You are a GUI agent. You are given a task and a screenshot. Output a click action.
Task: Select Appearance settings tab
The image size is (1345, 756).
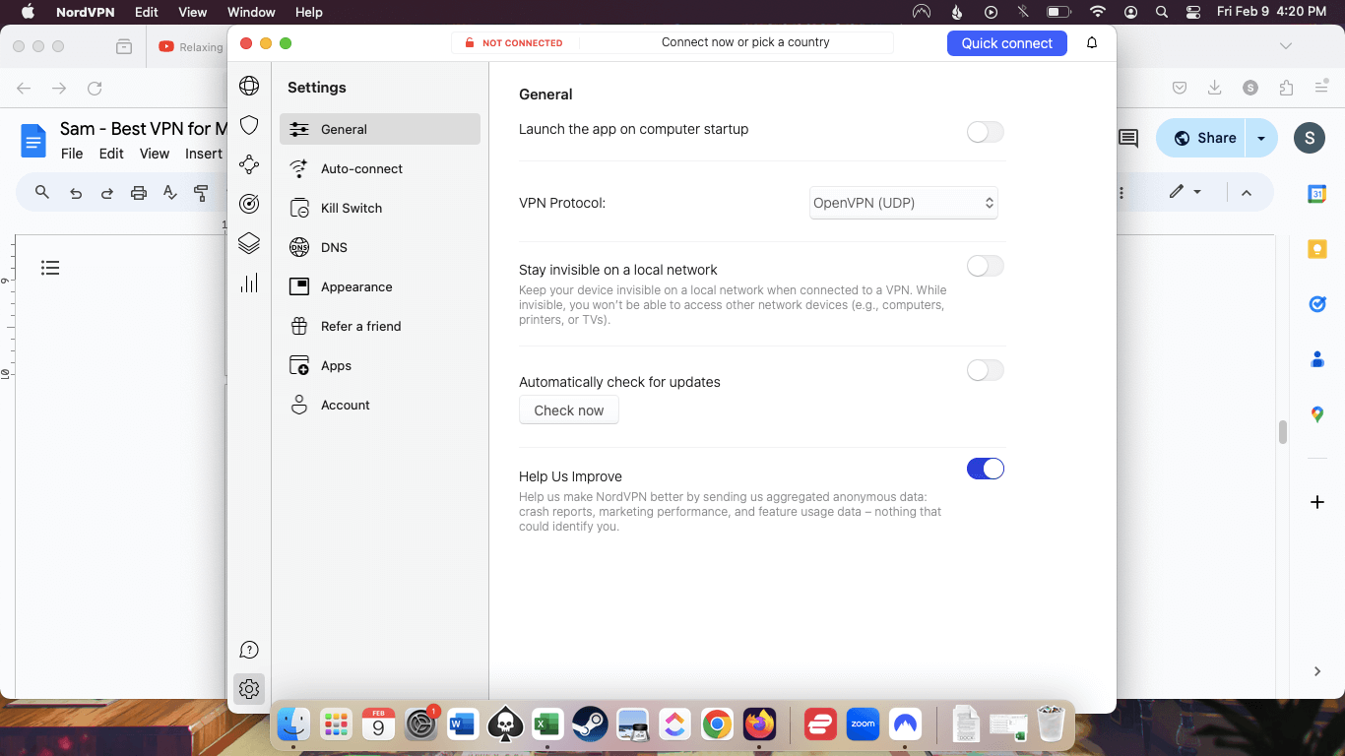[380, 286]
